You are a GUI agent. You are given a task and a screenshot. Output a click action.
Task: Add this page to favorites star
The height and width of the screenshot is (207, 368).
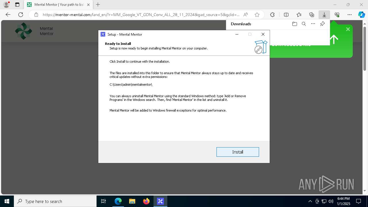(257, 15)
